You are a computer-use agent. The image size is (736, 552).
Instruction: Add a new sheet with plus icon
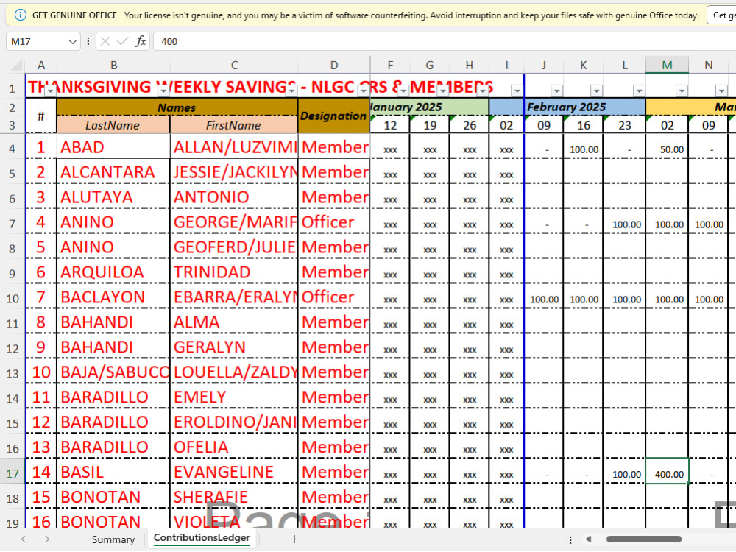click(x=294, y=539)
